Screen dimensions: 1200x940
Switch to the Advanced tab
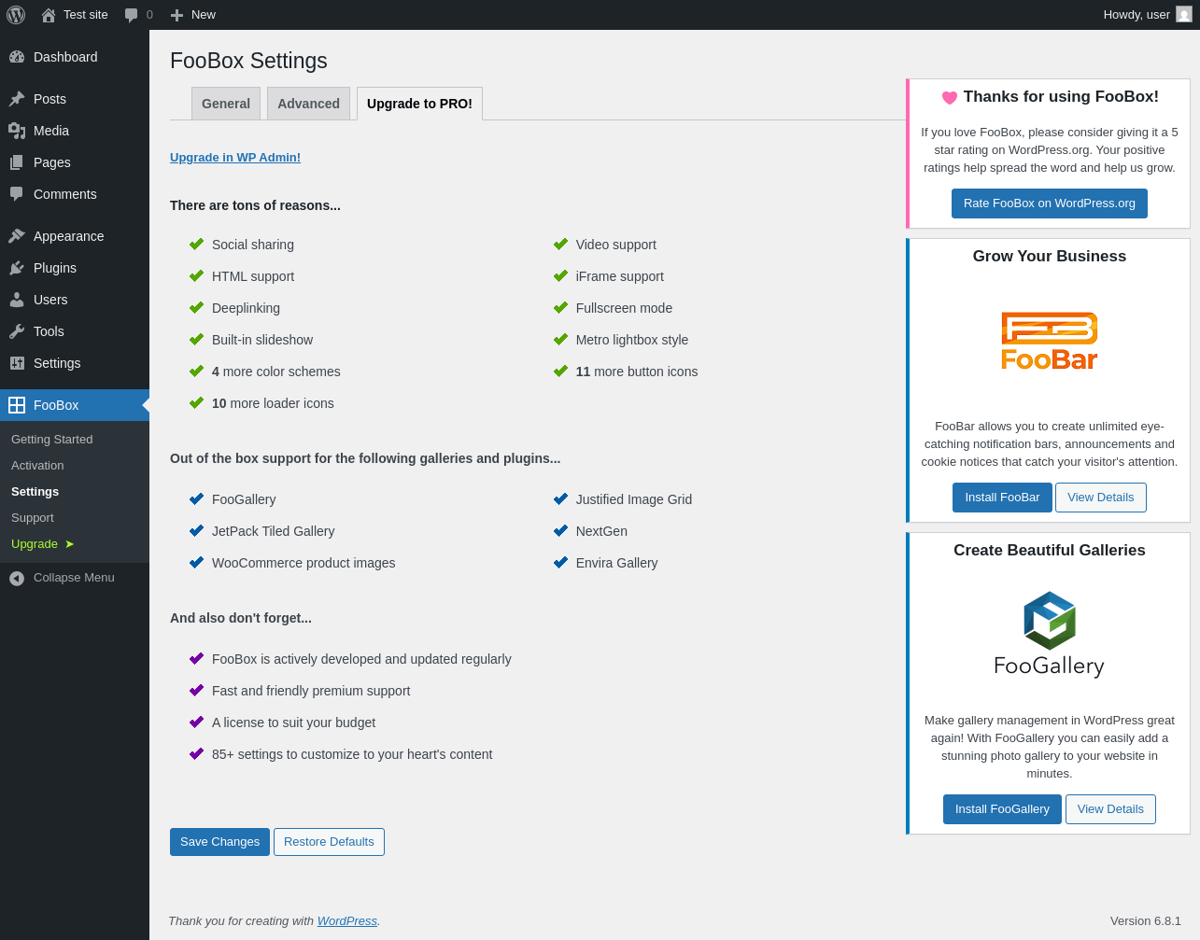[308, 104]
